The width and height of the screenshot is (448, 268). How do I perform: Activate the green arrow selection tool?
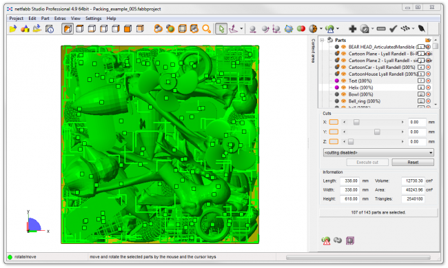point(221,28)
